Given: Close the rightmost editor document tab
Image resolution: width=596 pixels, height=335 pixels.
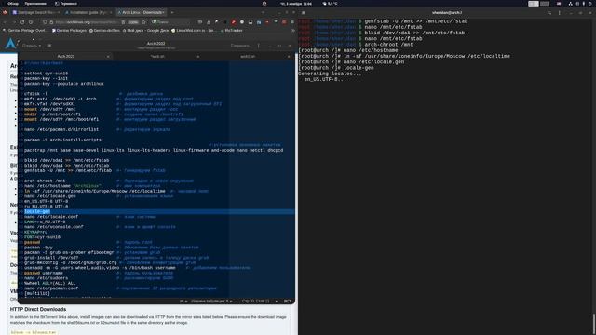Looking at the screenshot, I should coord(289,57).
